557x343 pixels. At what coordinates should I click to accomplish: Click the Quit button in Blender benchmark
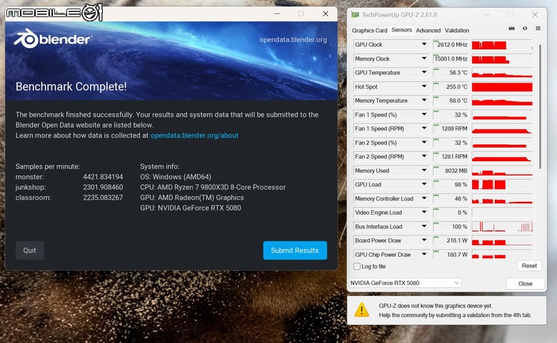tap(29, 250)
